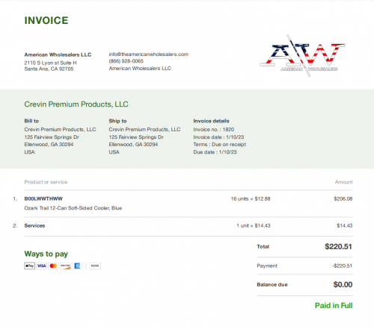Viewport: 374px width, 329px height.
Task: Select the American Express icon
Action: pyautogui.click(x=77, y=266)
